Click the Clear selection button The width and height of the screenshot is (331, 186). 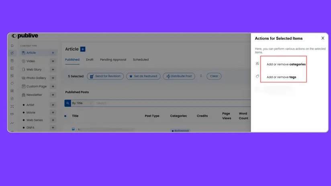coord(214,76)
